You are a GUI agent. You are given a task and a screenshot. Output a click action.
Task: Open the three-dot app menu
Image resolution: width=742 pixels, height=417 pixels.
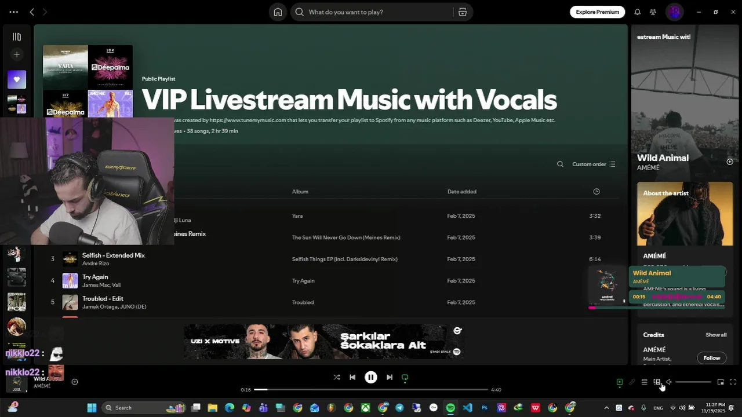coord(13,12)
